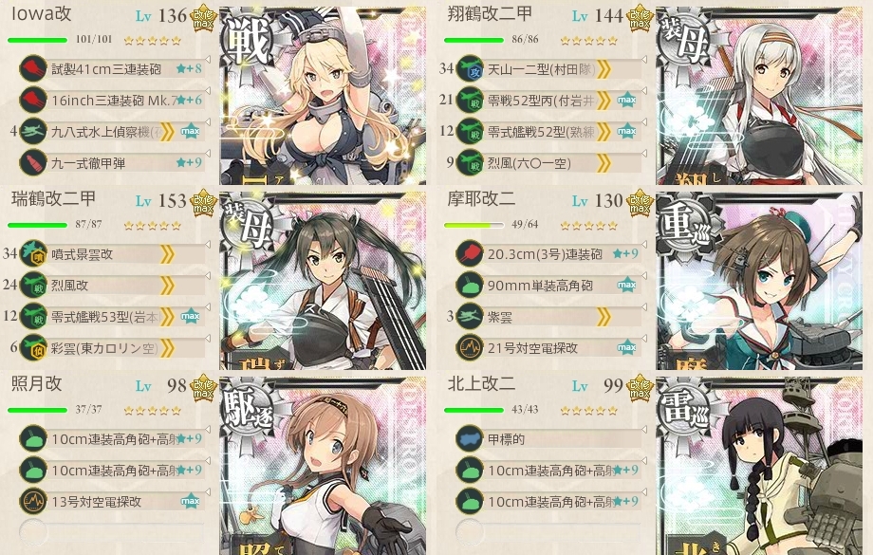Click the red main gun icon for 試製41cm三連装砲
873x555 pixels.
[x=33, y=69]
